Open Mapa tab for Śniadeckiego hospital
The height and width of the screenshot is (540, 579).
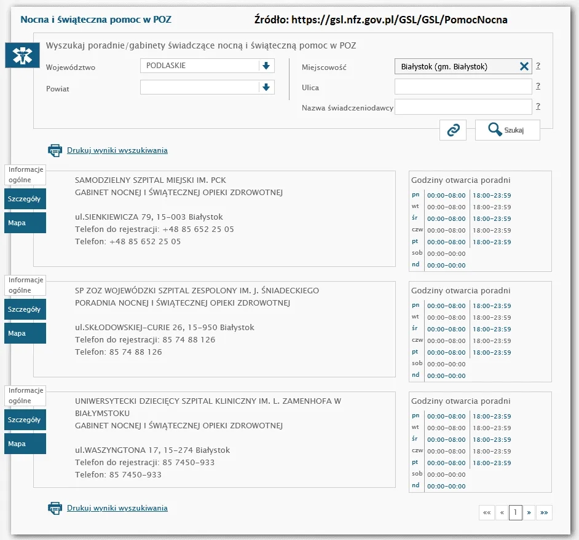coord(25,333)
